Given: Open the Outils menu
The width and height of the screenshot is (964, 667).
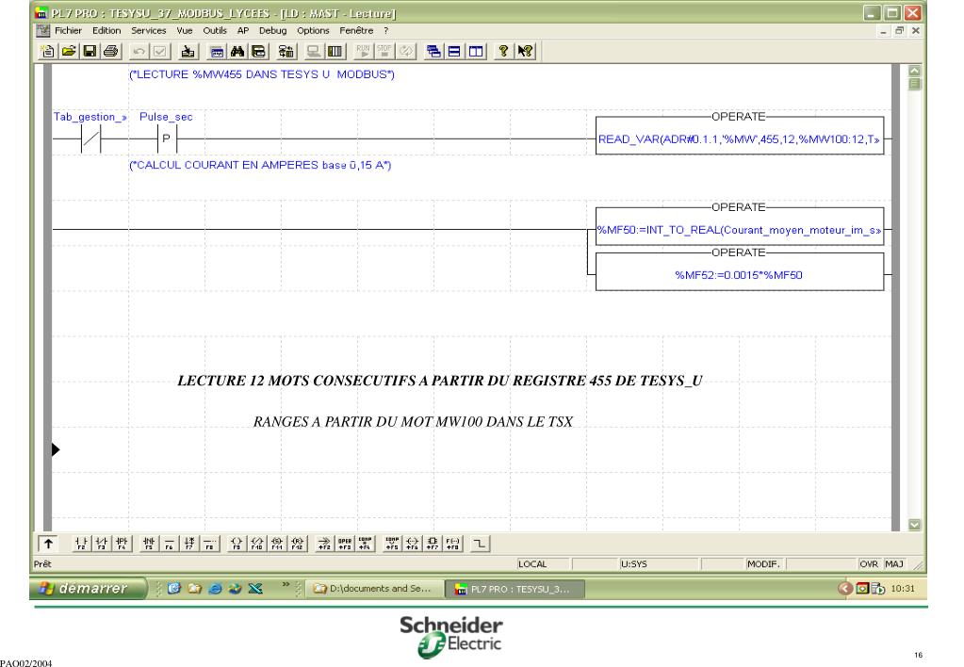Looking at the screenshot, I should [x=215, y=30].
